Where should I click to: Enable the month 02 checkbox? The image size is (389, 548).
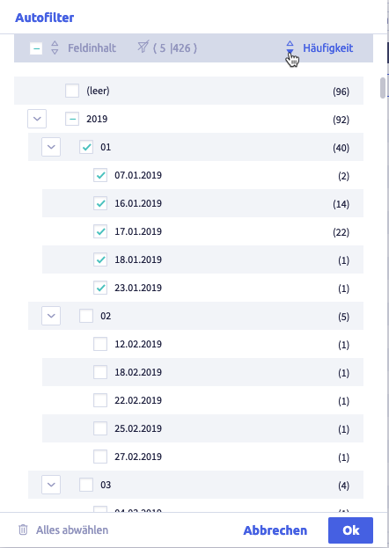[x=86, y=316]
